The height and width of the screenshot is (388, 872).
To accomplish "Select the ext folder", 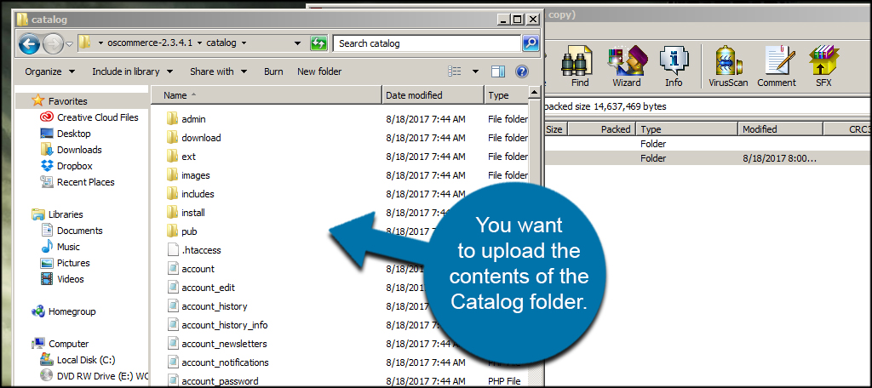I will click(181, 157).
